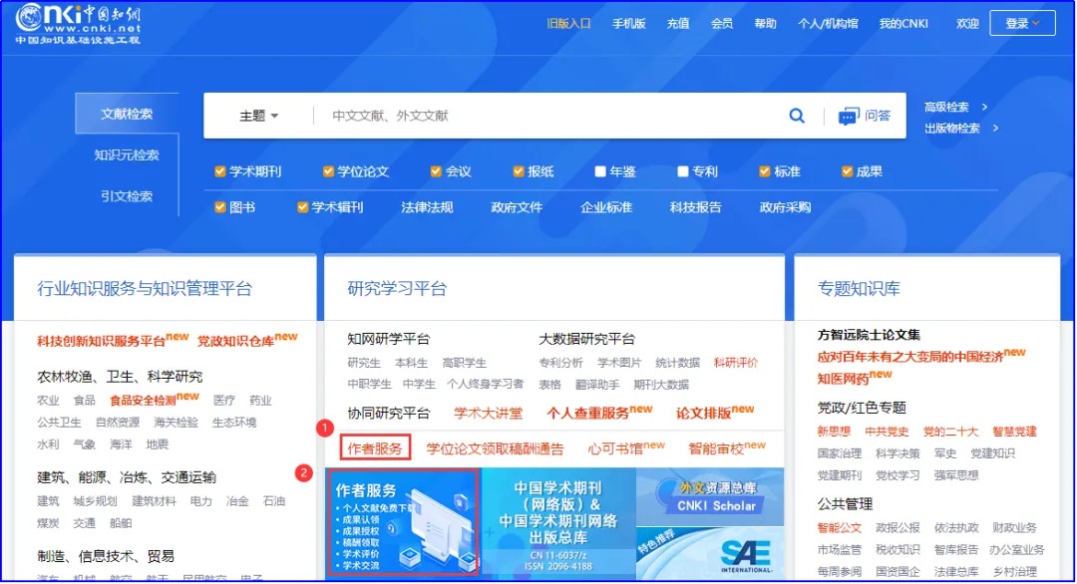
Task: Uncheck the 报纸 checkbox
Action: pos(519,171)
